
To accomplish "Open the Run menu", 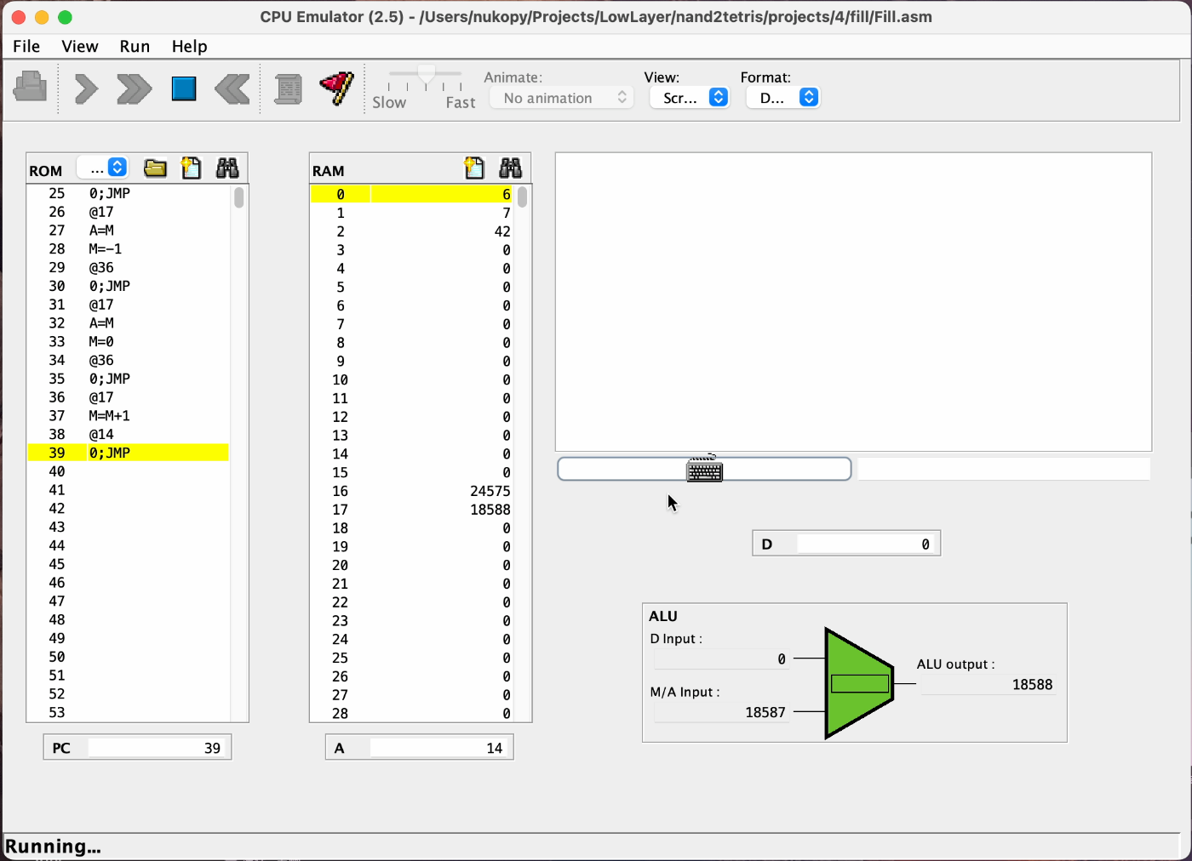I will point(135,46).
